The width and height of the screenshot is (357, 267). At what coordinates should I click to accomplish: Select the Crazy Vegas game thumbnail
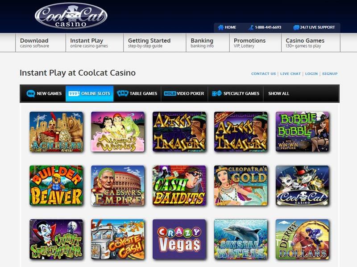179,239
